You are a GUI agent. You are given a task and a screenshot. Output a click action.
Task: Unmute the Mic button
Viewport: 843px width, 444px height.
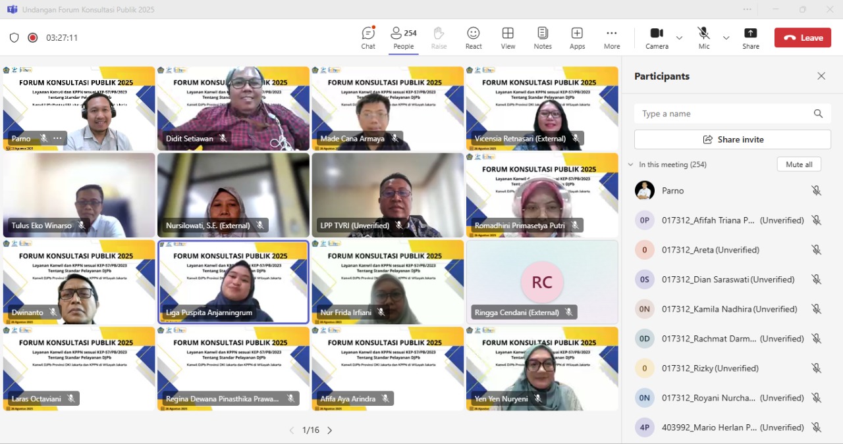point(703,37)
